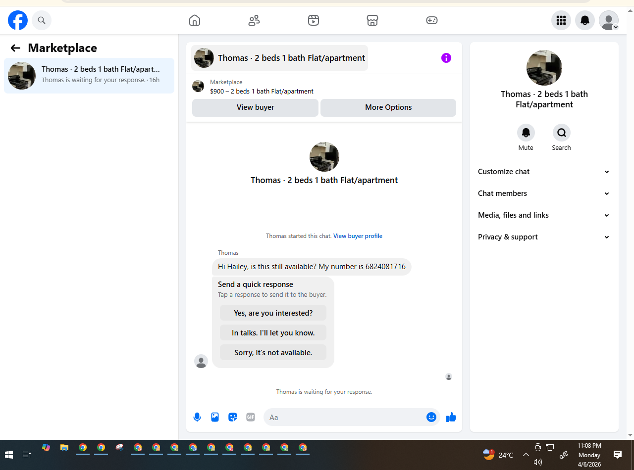
Task: Click the "Thomas is waiting for your response." status
Action: (x=324, y=392)
